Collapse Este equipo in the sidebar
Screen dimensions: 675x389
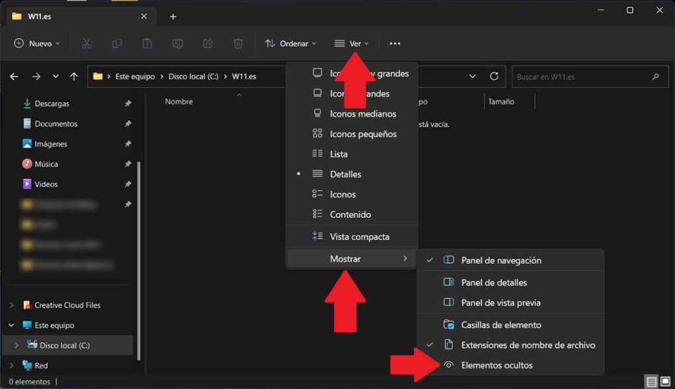coord(11,325)
